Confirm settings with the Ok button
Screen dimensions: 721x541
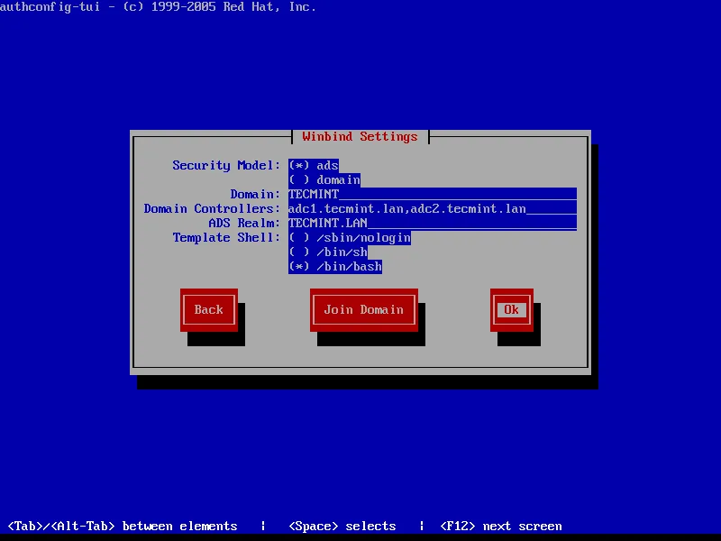[x=511, y=309]
